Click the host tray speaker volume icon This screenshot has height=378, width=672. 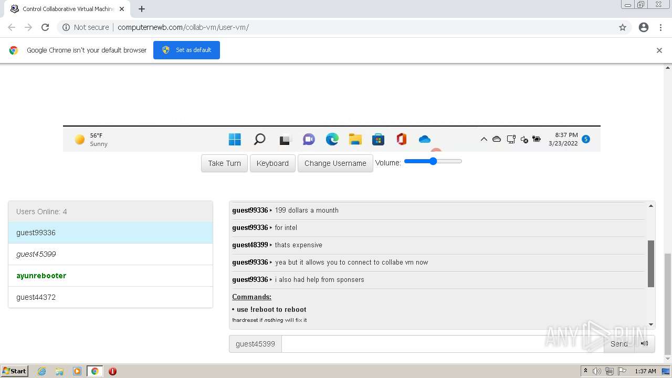coord(597,371)
